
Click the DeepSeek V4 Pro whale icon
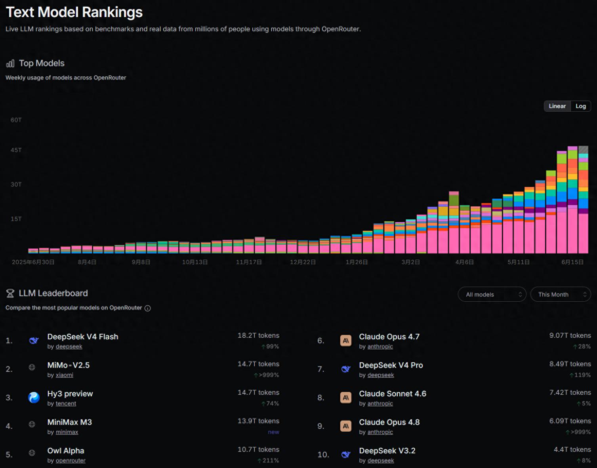(x=346, y=369)
